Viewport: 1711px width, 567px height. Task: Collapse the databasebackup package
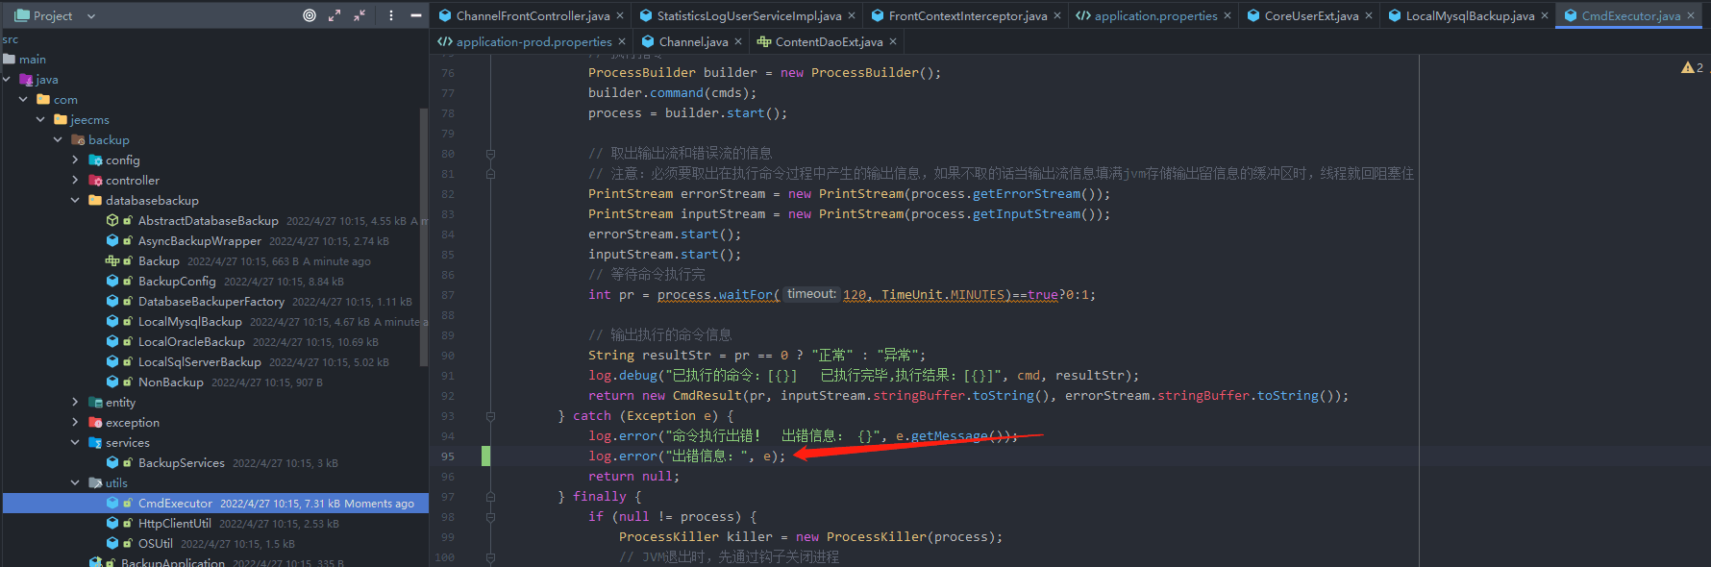coord(75,200)
